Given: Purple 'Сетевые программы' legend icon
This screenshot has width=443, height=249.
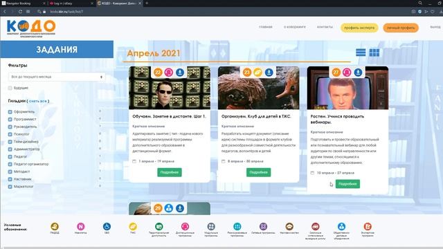Looking at the screenshot, I should coord(263,226).
